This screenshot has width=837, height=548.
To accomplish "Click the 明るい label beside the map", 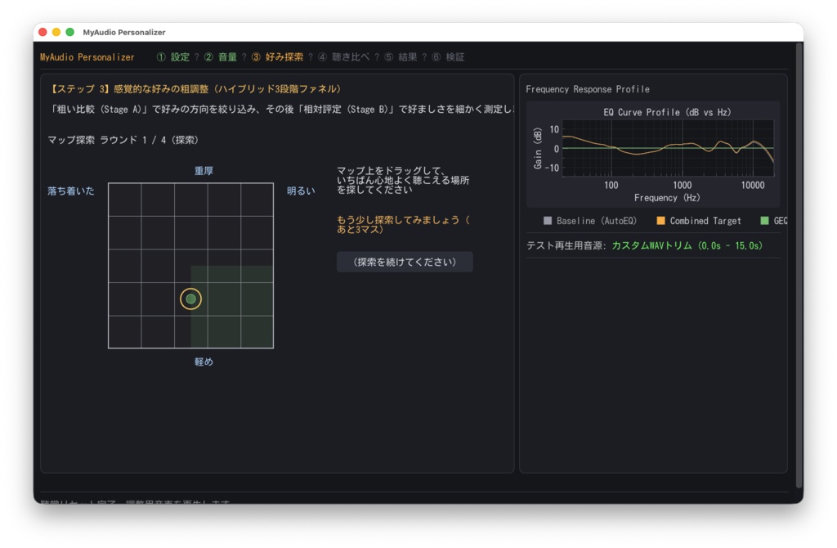I will point(301,191).
